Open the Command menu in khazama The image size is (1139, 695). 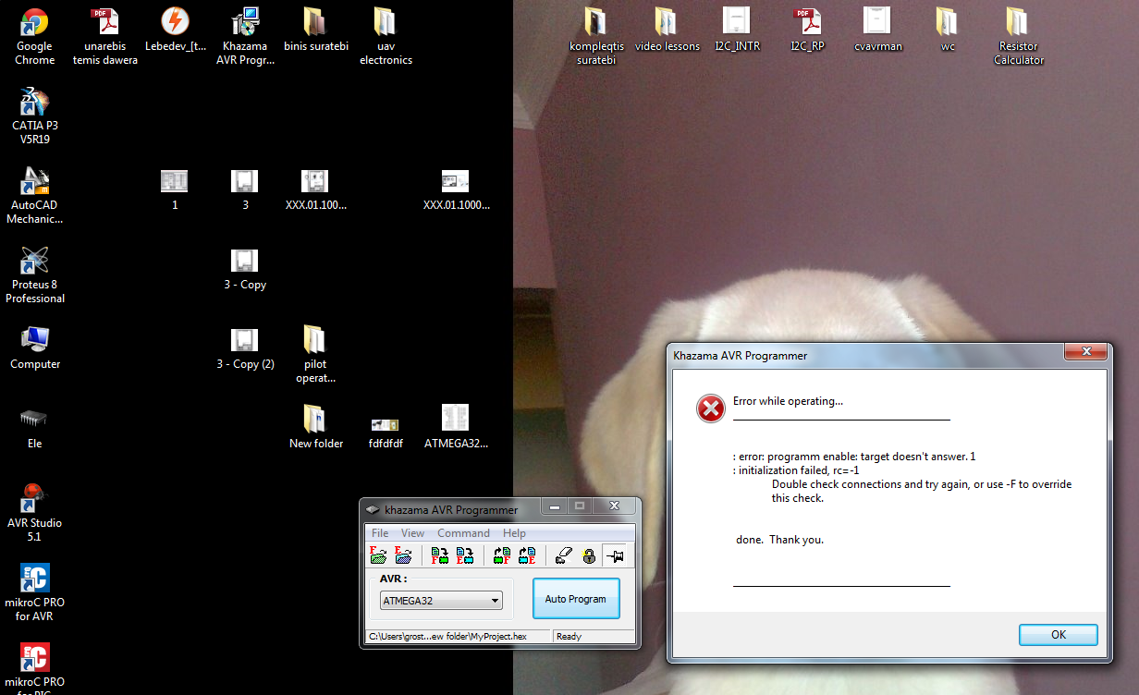coord(463,533)
